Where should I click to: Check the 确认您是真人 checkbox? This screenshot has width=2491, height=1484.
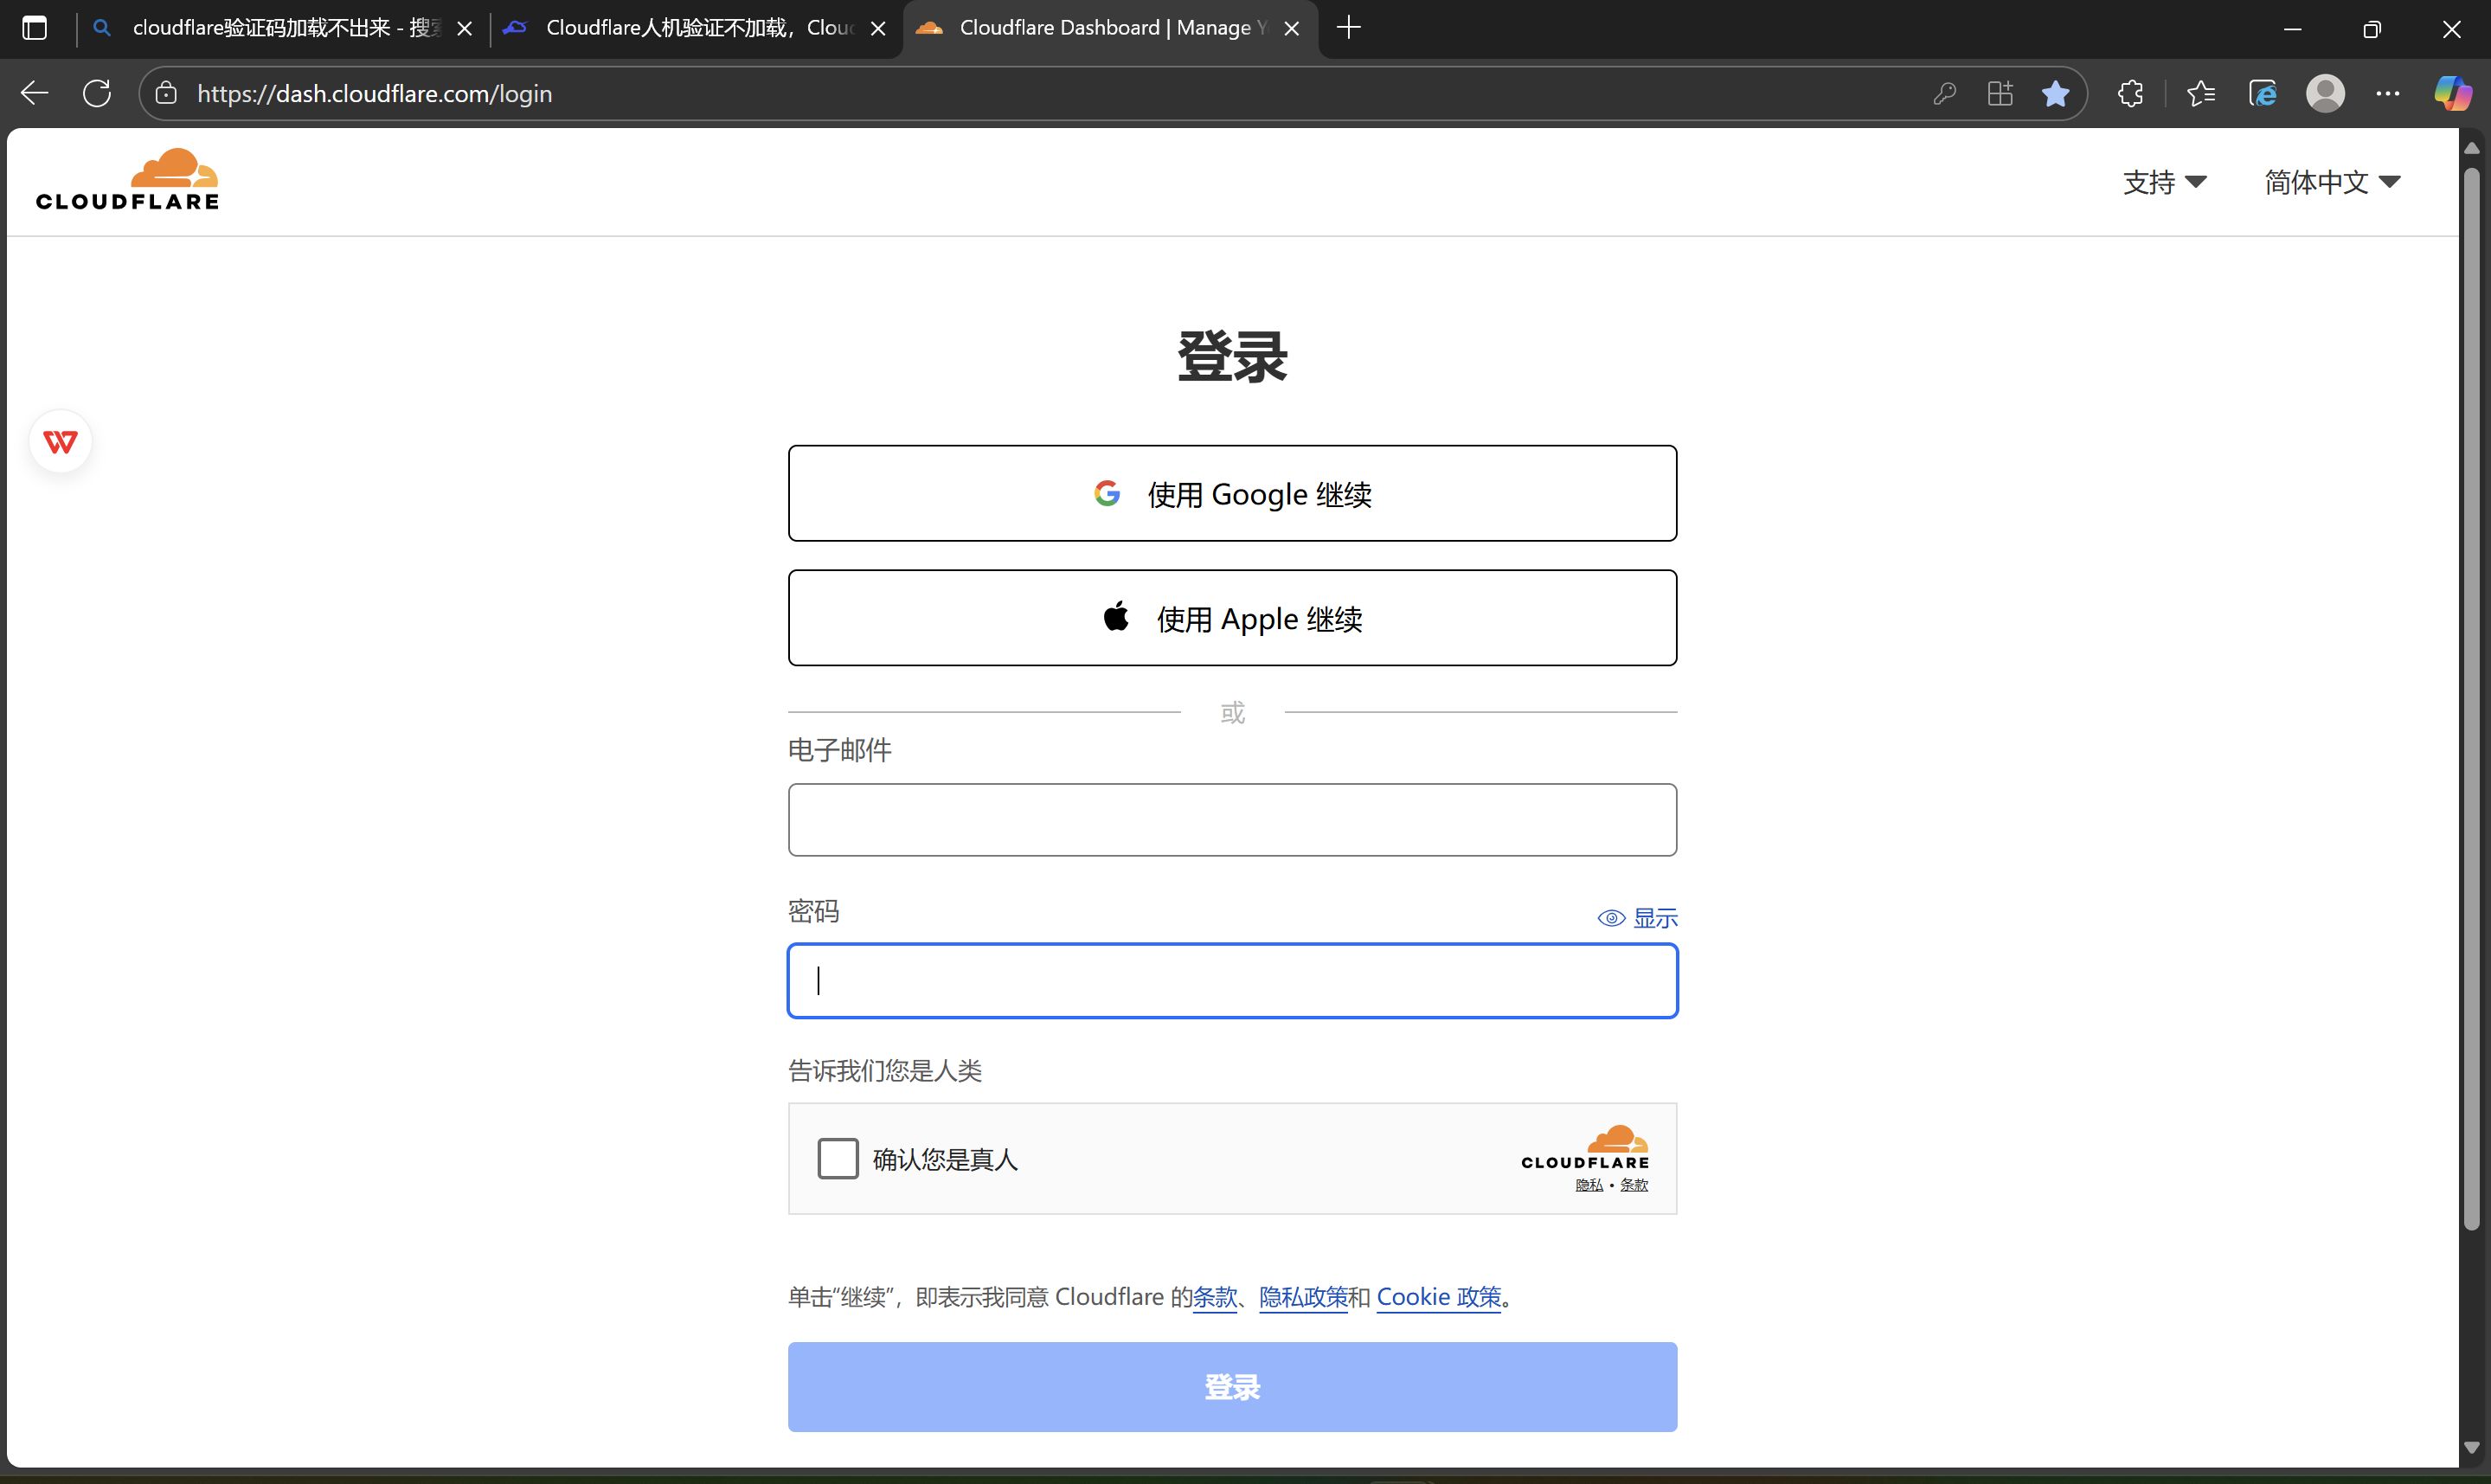point(838,1158)
